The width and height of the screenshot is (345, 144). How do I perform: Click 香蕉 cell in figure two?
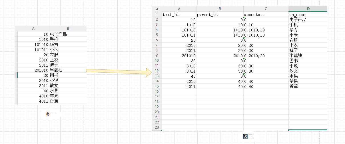308,86
